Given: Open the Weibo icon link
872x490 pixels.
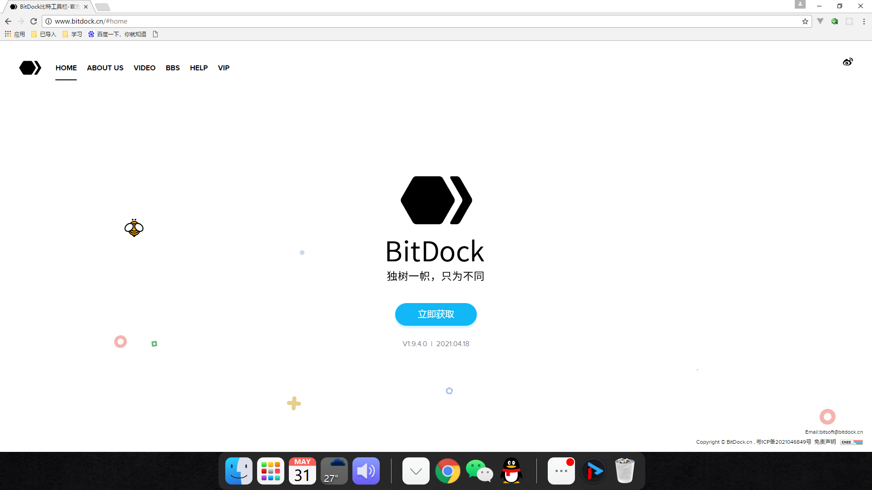Looking at the screenshot, I should [x=848, y=62].
